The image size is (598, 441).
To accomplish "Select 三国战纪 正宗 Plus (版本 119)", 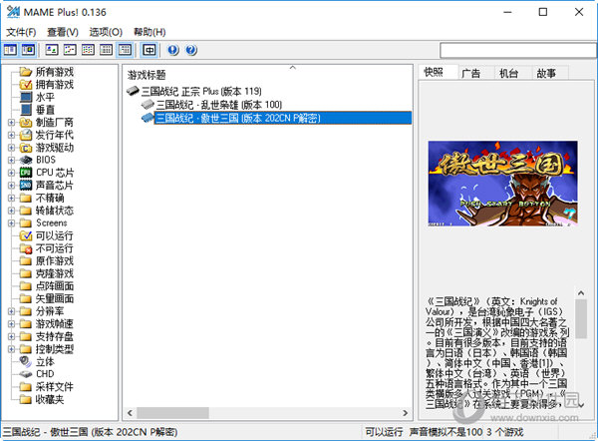I will click(201, 91).
